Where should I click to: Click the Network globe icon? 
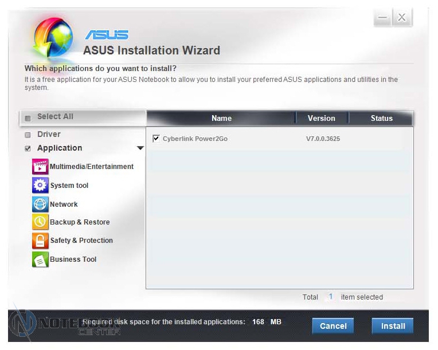(40, 205)
